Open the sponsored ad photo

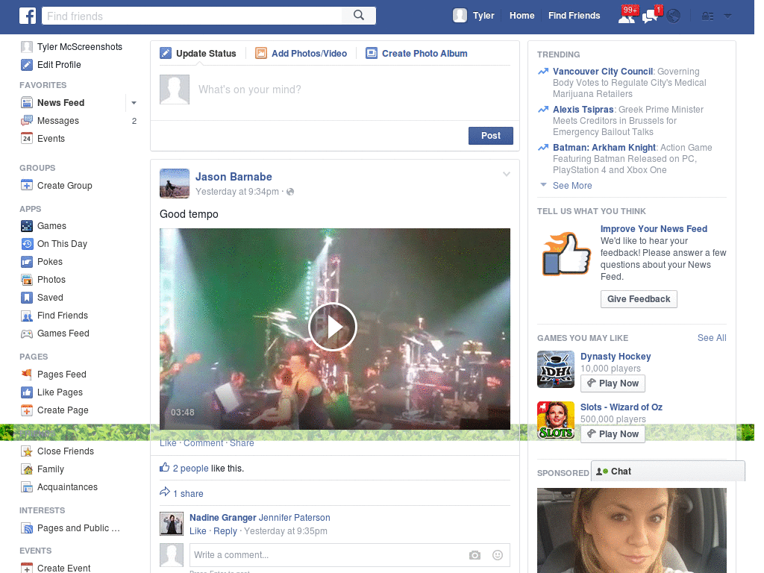pyautogui.click(x=631, y=530)
